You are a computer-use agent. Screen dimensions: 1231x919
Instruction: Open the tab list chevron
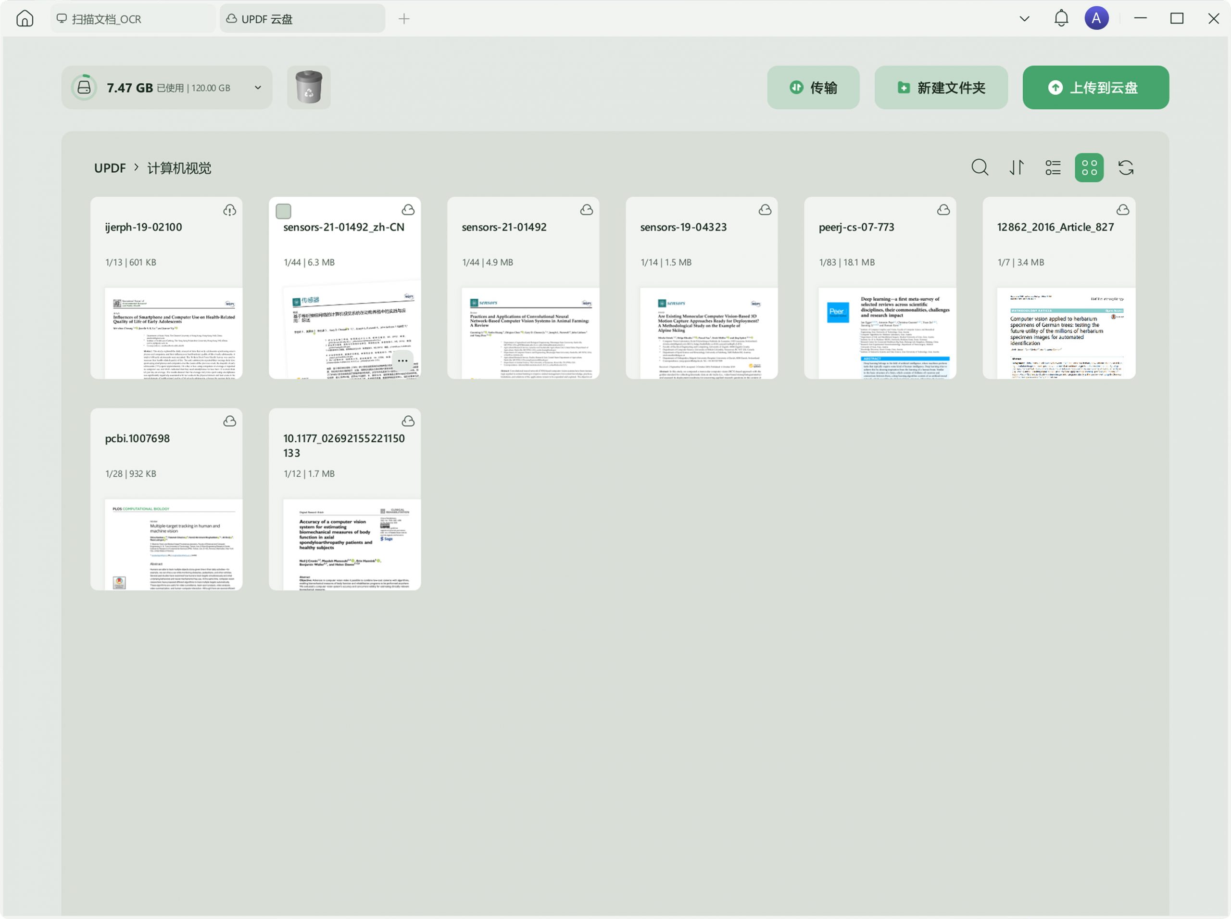1024,19
